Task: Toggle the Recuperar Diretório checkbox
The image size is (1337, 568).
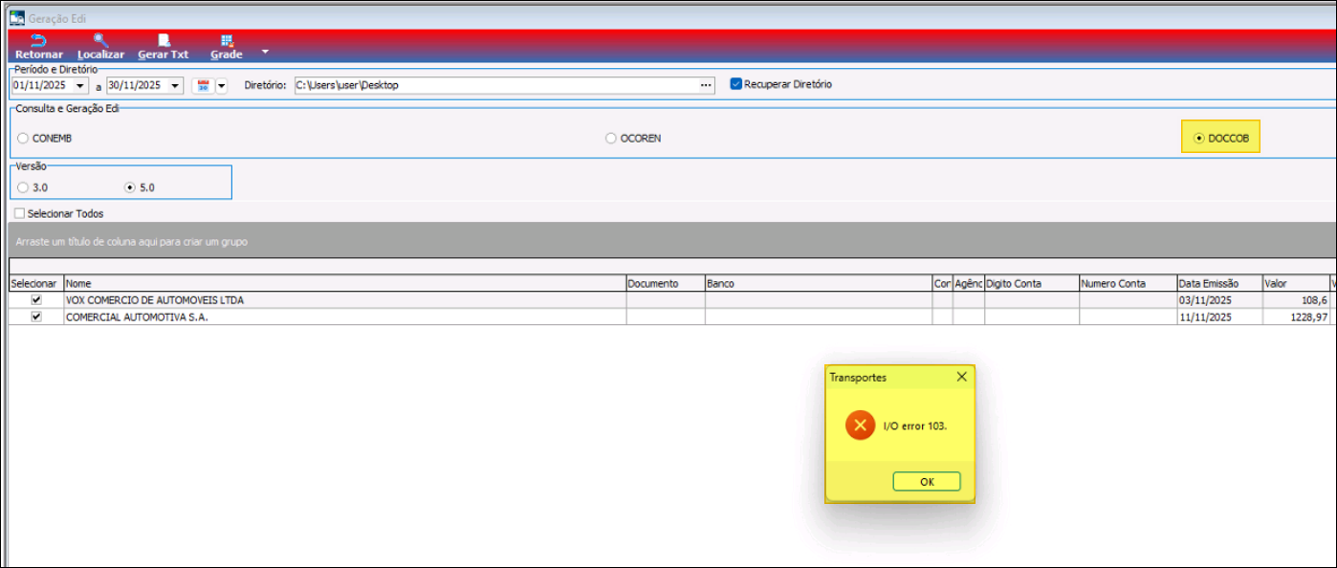Action: [x=735, y=84]
